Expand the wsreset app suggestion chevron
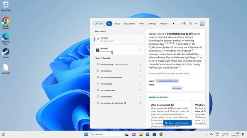The height and width of the screenshot is (138, 247). pyautogui.click(x=140, y=84)
